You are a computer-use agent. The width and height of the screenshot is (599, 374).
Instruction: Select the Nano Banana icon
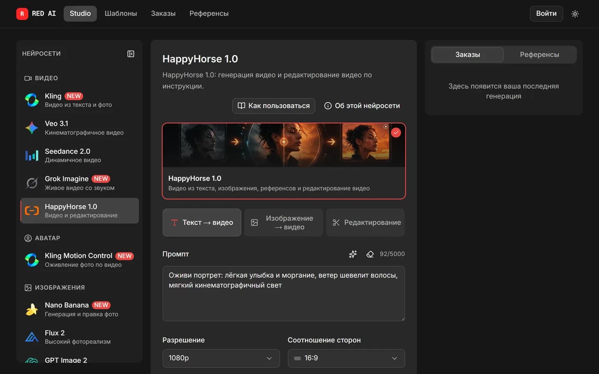32,309
